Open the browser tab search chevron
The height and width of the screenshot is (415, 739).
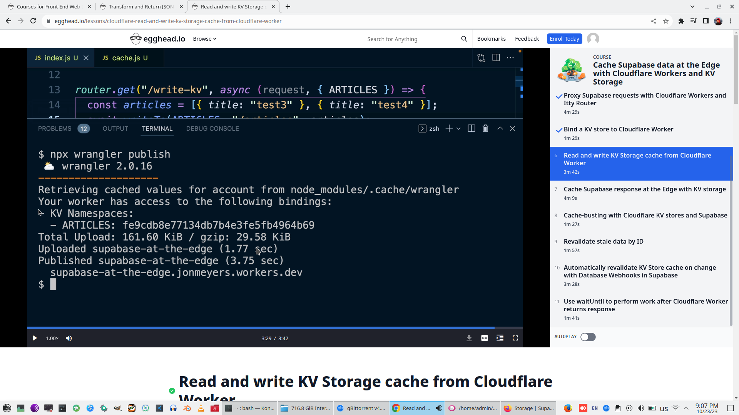pyautogui.click(x=692, y=7)
